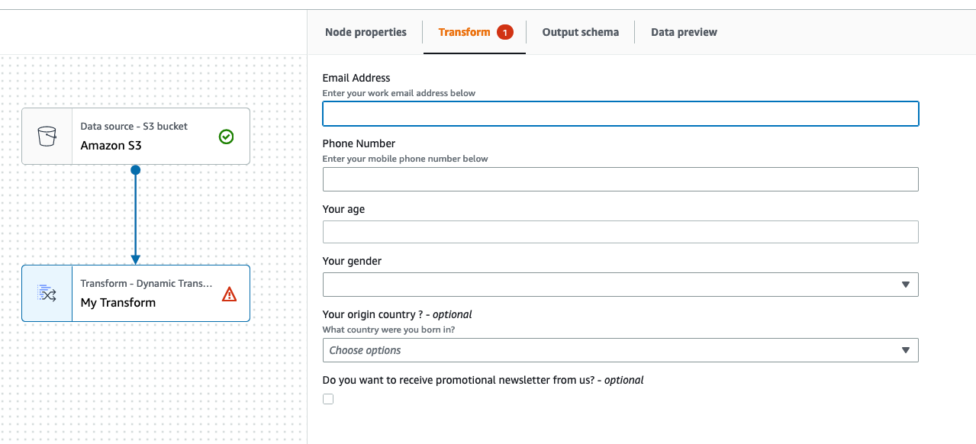Select the Transform tab
Viewport: 976px width, 444px height.
point(464,32)
